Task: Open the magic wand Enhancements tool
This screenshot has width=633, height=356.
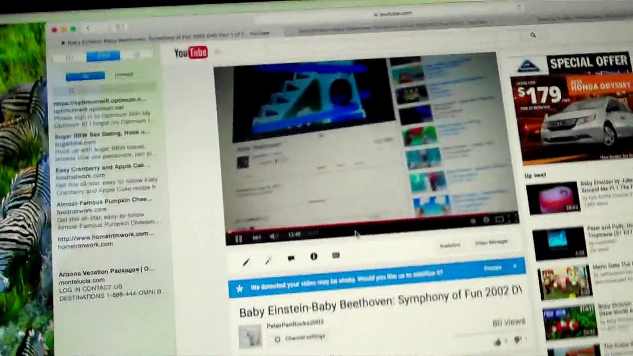Action: pos(268,261)
